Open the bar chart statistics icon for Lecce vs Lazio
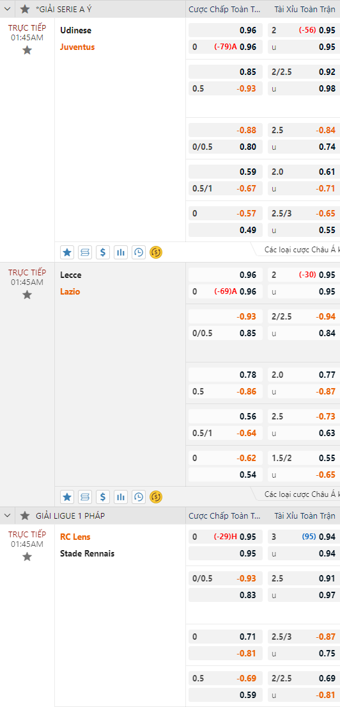The height and width of the screenshot is (707, 340). coord(121,497)
